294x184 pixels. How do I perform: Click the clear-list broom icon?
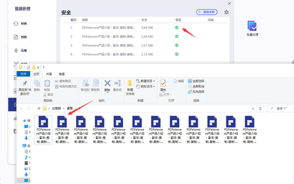(x=226, y=12)
